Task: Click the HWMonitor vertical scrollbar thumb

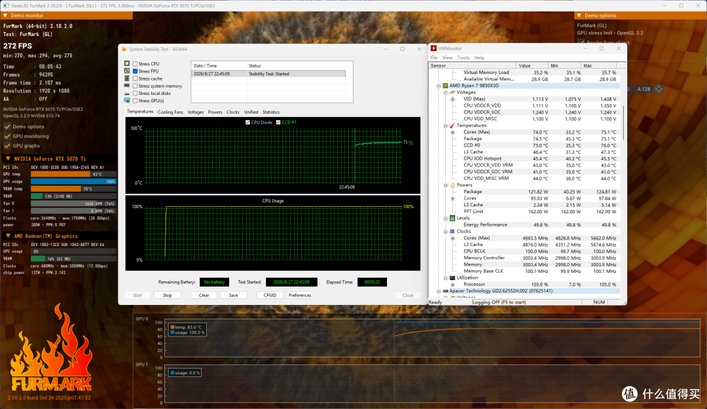Action: coord(624,122)
